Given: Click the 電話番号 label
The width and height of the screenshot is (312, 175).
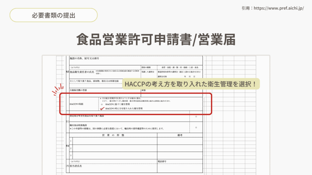Looking at the screenshot, I should pos(162,162).
